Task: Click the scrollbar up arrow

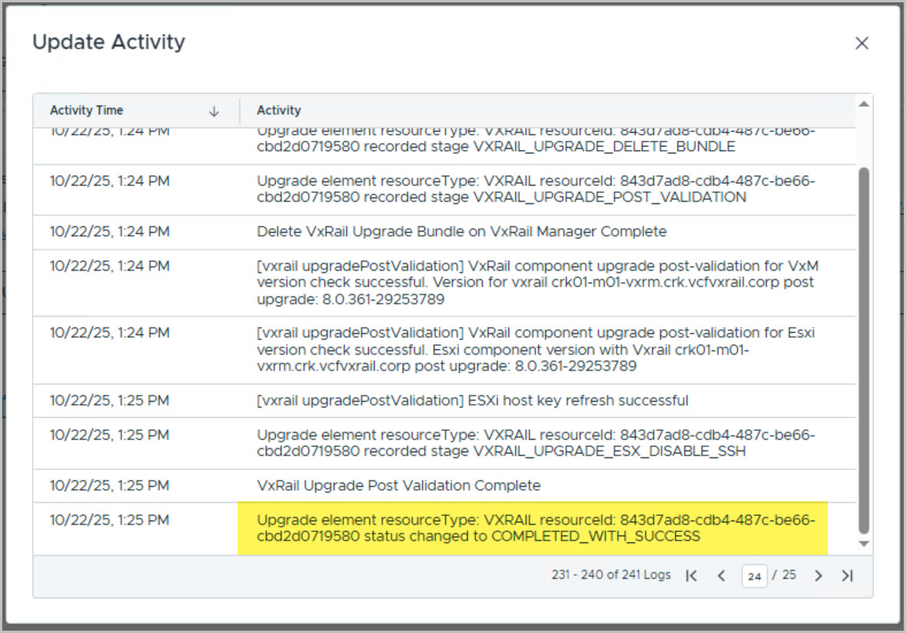Action: pos(864,103)
